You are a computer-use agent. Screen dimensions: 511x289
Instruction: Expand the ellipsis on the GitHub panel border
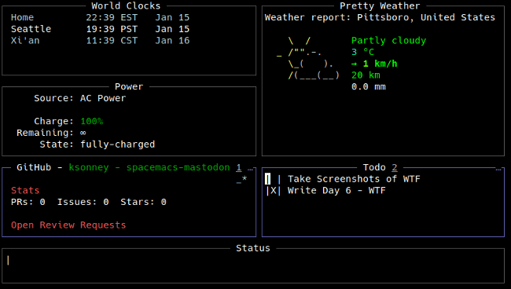pyautogui.click(x=250, y=169)
